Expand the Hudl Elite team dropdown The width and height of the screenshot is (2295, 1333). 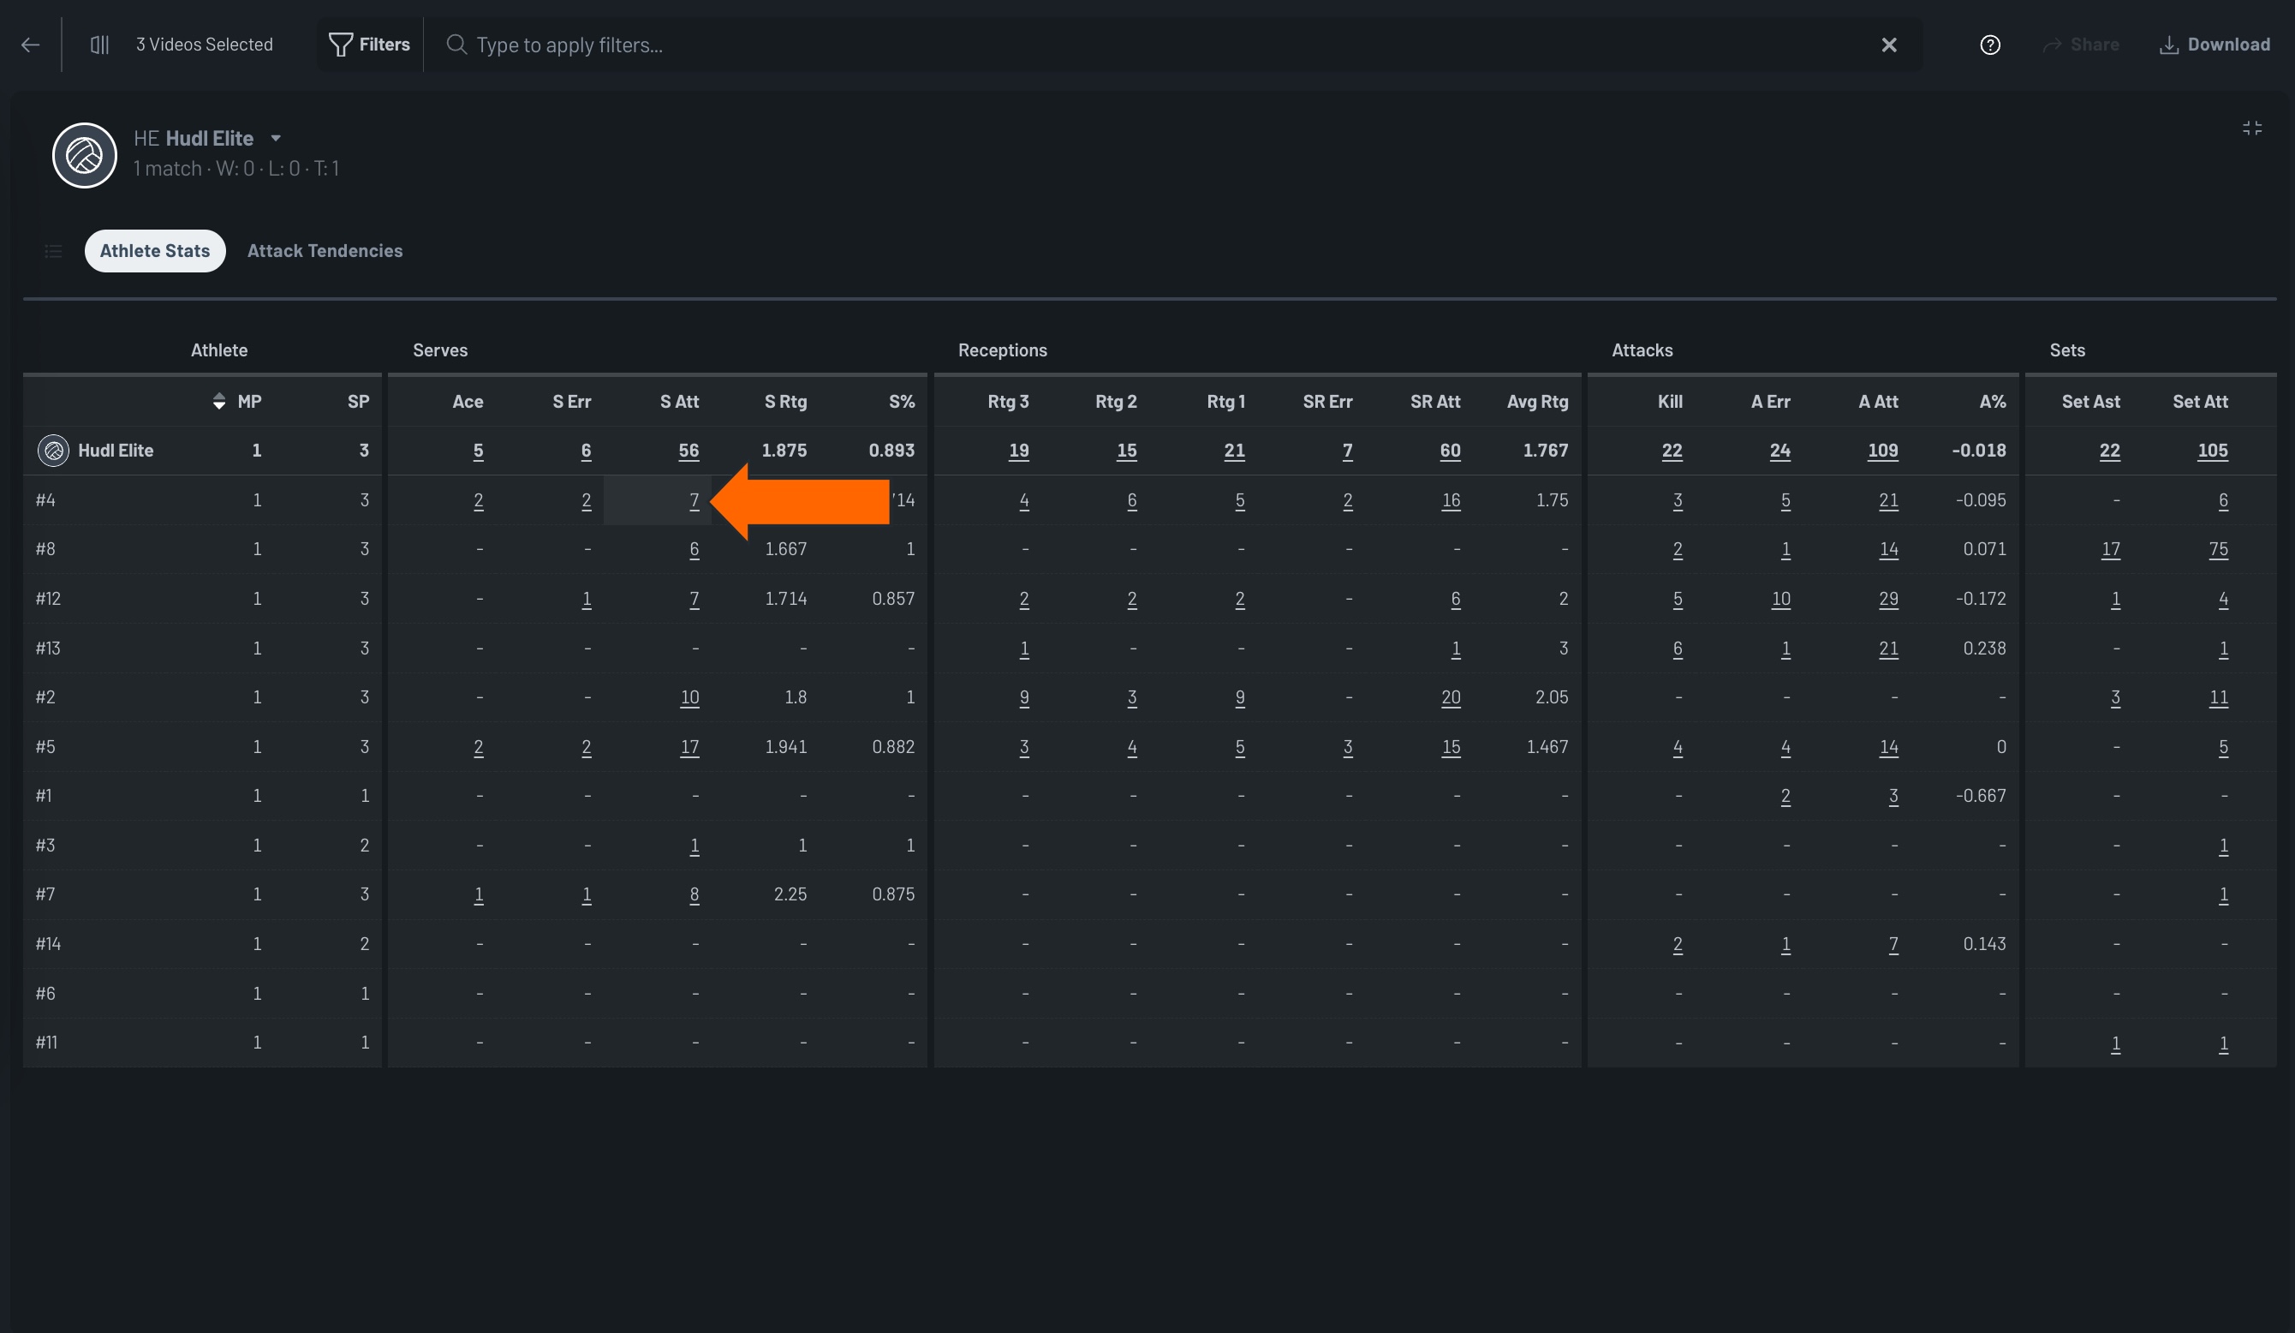tap(276, 139)
